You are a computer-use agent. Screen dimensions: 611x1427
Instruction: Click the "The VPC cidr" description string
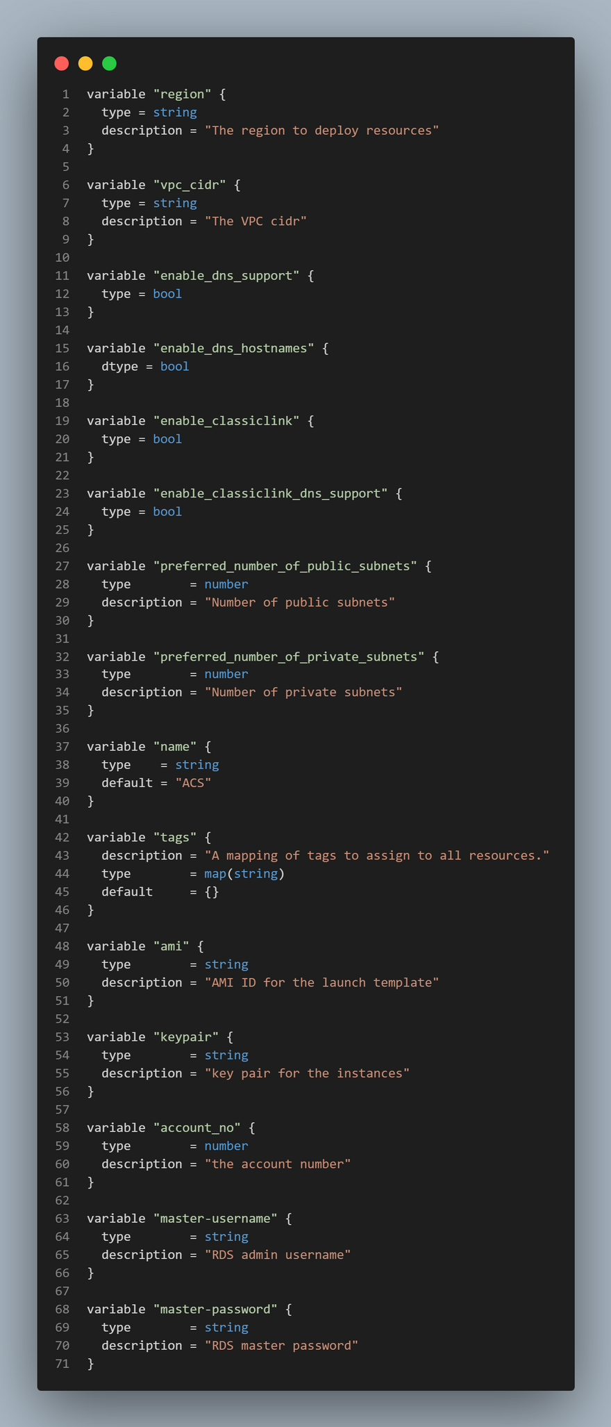click(x=256, y=221)
